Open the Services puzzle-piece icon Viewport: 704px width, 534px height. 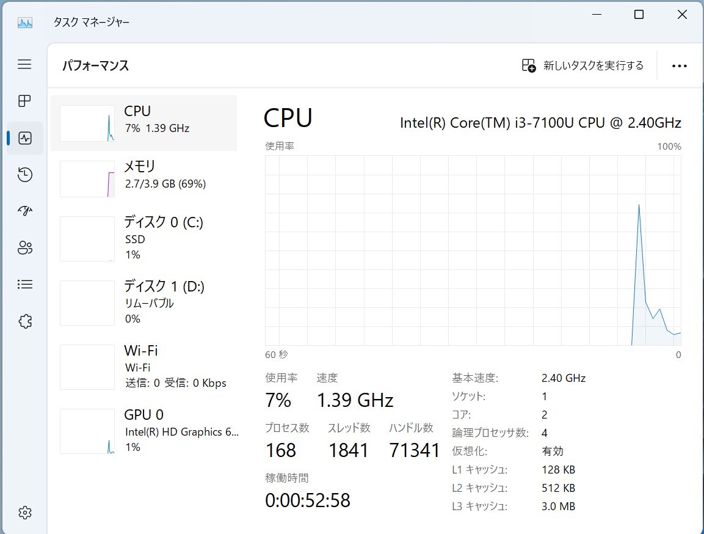pyautogui.click(x=24, y=321)
